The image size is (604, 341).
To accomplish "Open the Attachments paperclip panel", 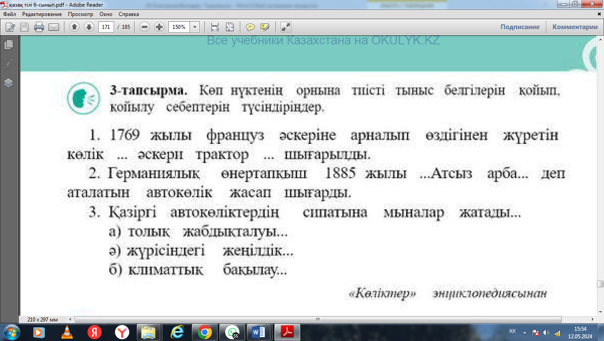I will point(8,63).
